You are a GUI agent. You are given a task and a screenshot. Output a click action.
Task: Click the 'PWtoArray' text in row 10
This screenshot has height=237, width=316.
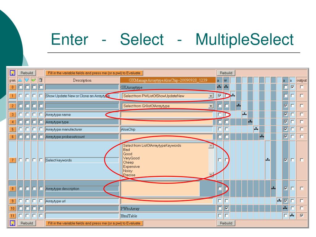[130, 209]
